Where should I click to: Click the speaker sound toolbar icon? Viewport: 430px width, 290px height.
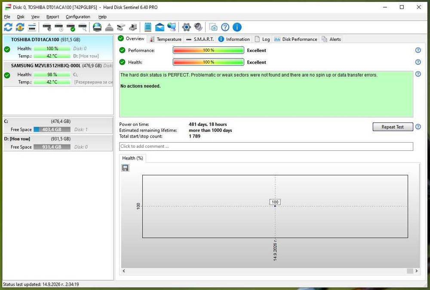tap(198, 27)
